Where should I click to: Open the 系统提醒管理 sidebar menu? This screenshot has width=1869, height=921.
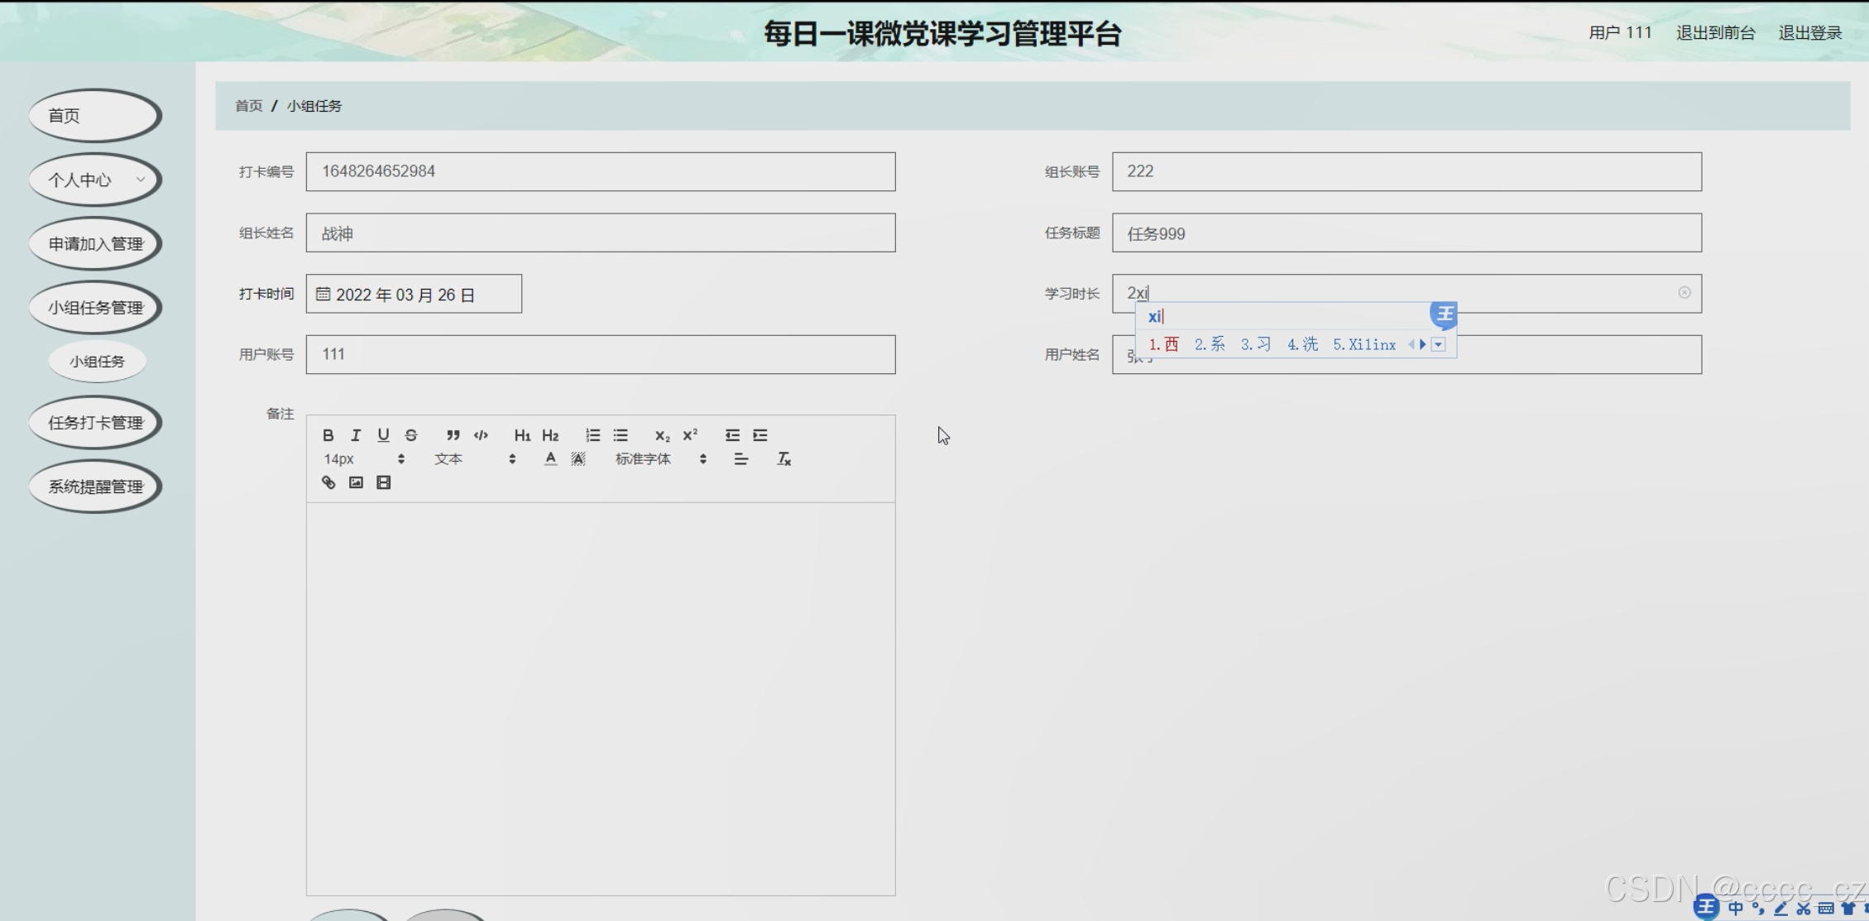tap(95, 487)
